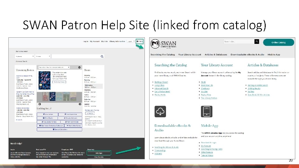Go to next carousel books arrow
Viewport: 299px width, 168px height.
tap(80, 104)
